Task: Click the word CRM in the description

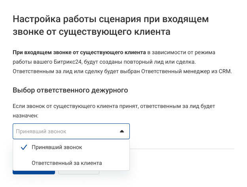Action: (224, 72)
